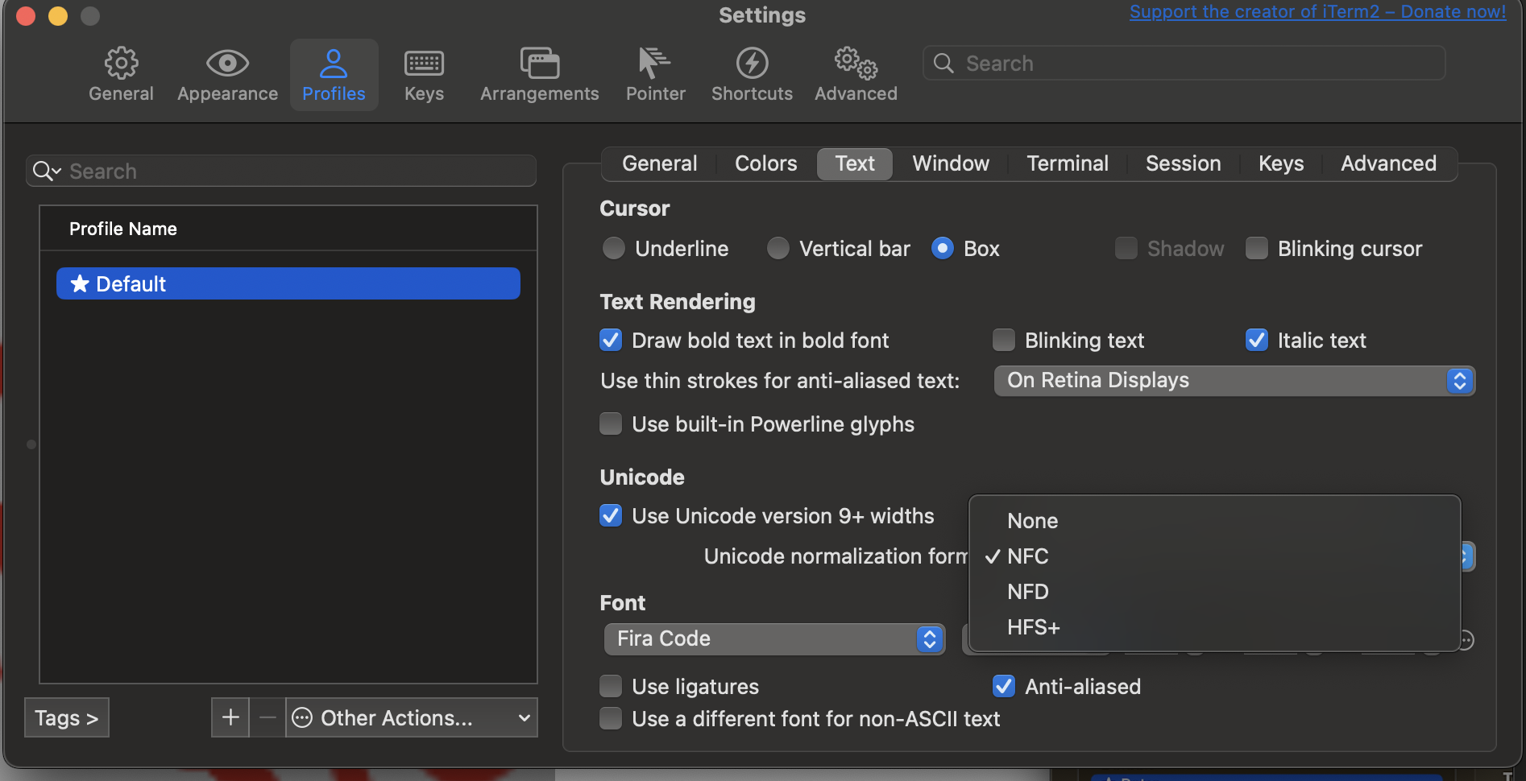Screen dimensions: 1526x781
Task: Click the minus button to remove profile
Action: pyautogui.click(x=267, y=717)
